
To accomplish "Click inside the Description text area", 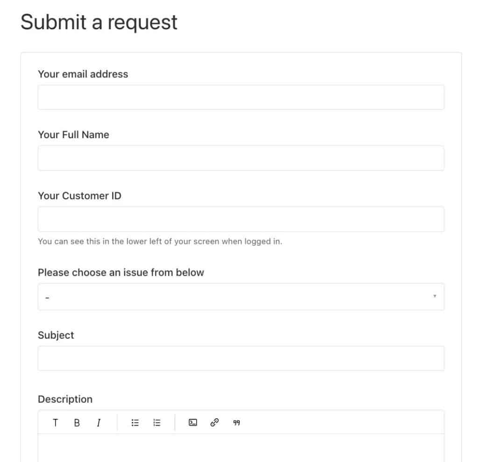I will (241, 448).
